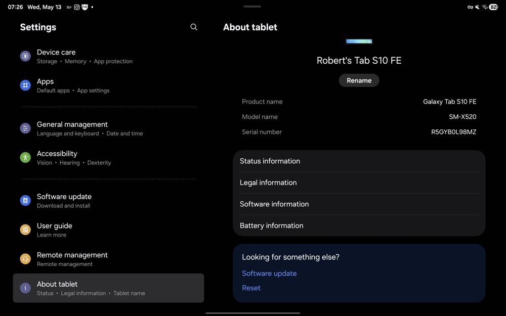This screenshot has height=316, width=506.
Task: Open Apps settings
Action: coord(108,86)
